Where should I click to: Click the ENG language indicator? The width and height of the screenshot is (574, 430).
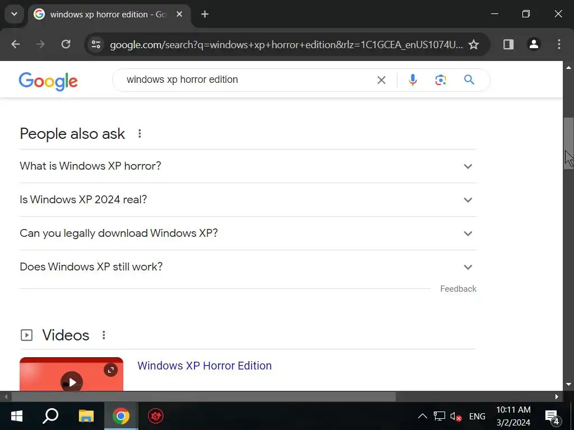[477, 417]
